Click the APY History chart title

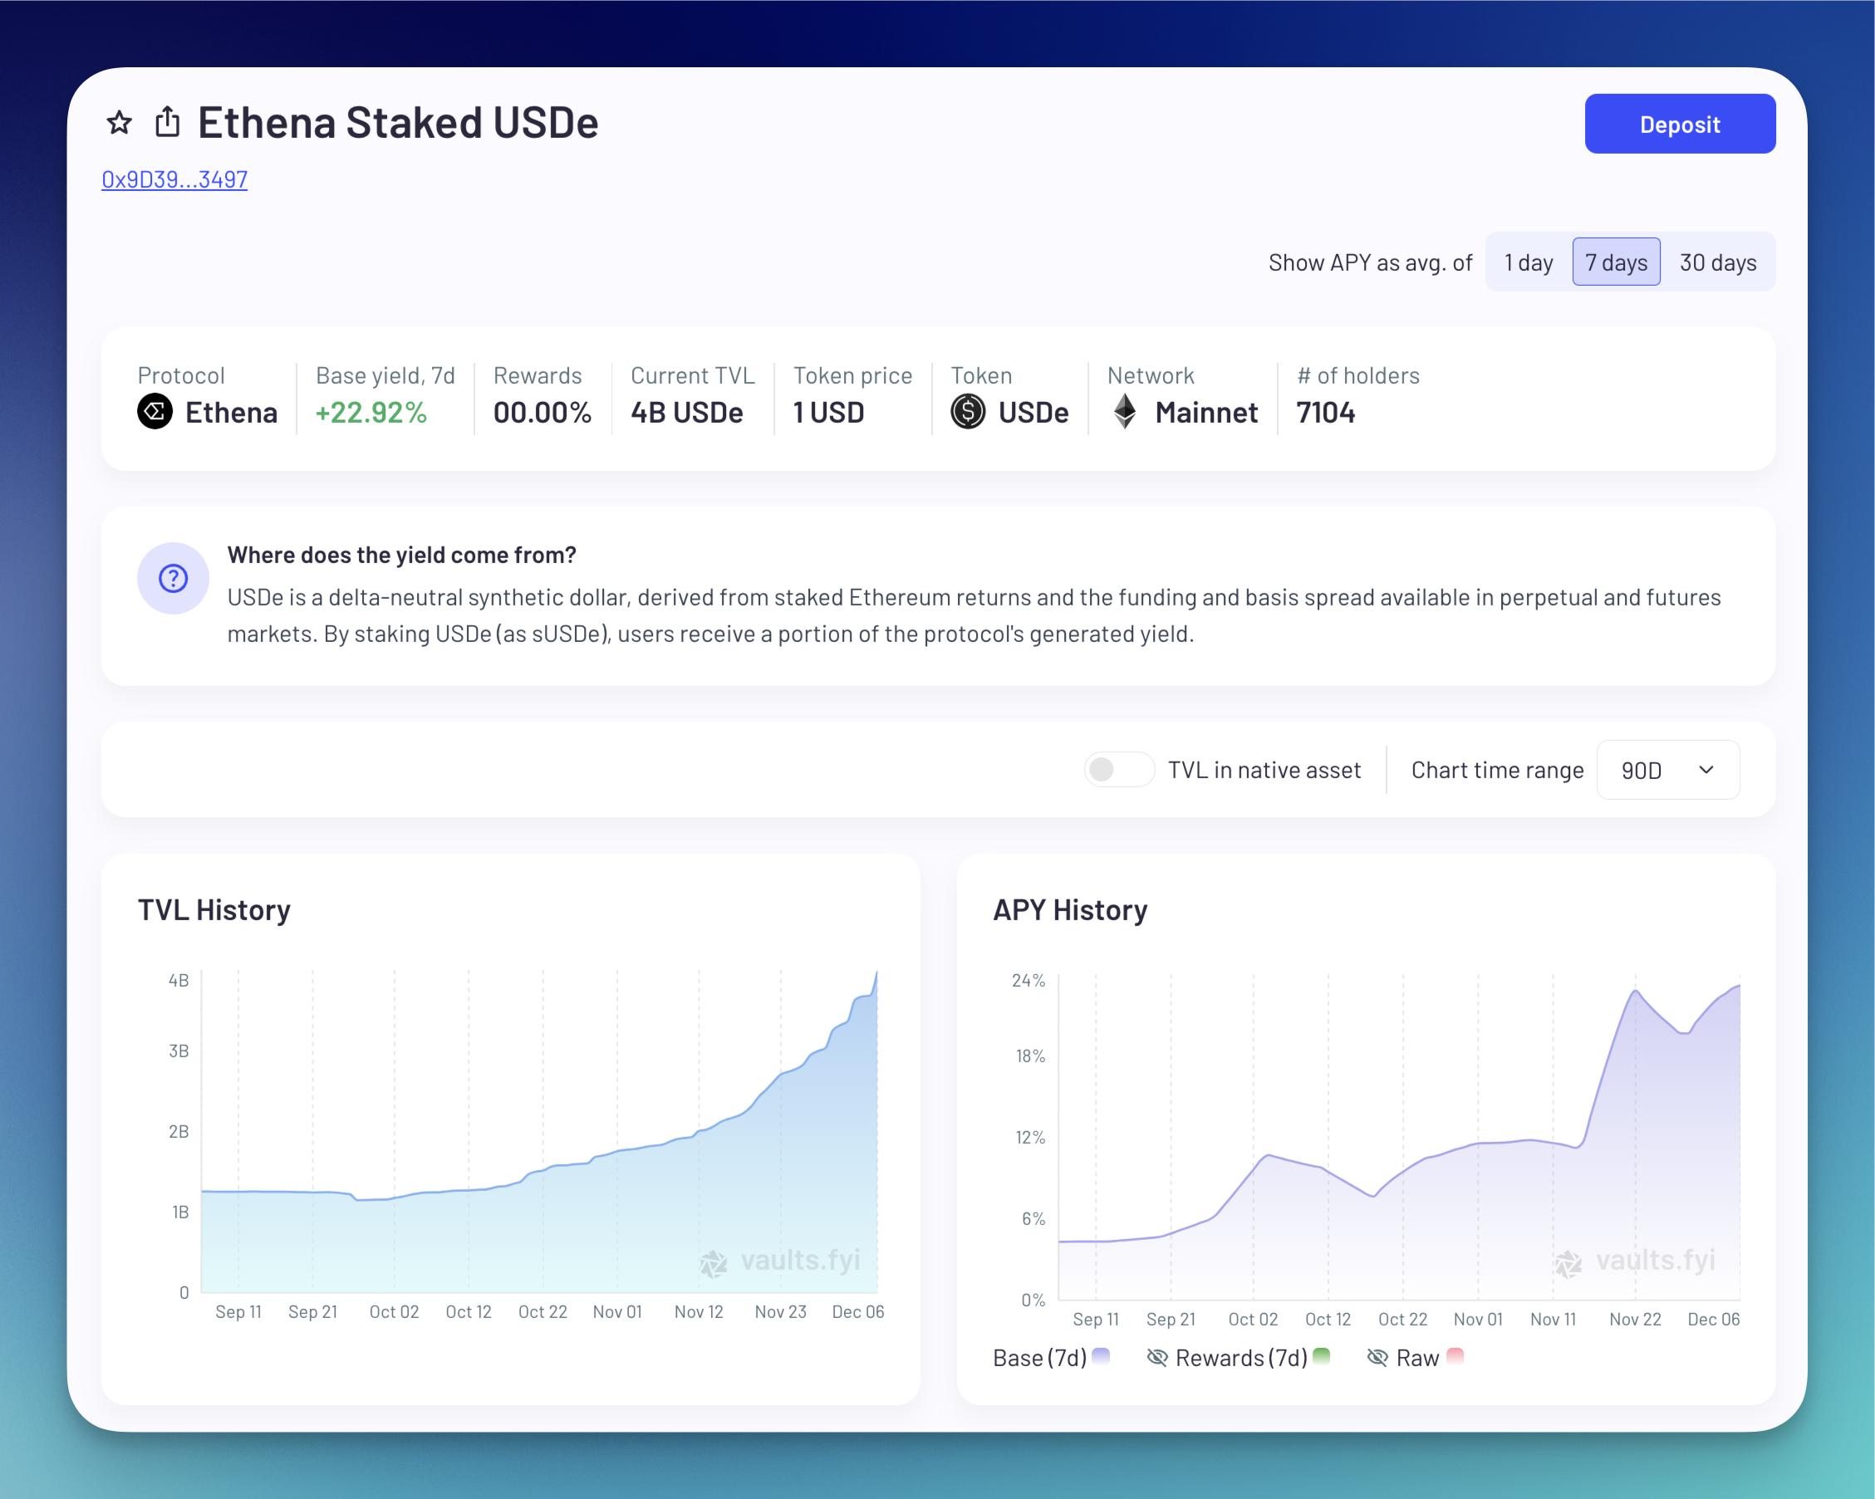click(x=1071, y=909)
